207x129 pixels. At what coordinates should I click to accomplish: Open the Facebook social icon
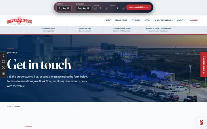click(3, 55)
